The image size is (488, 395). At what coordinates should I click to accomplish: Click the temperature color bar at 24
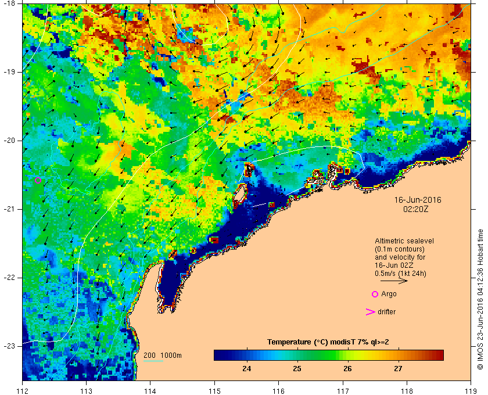pos(247,355)
